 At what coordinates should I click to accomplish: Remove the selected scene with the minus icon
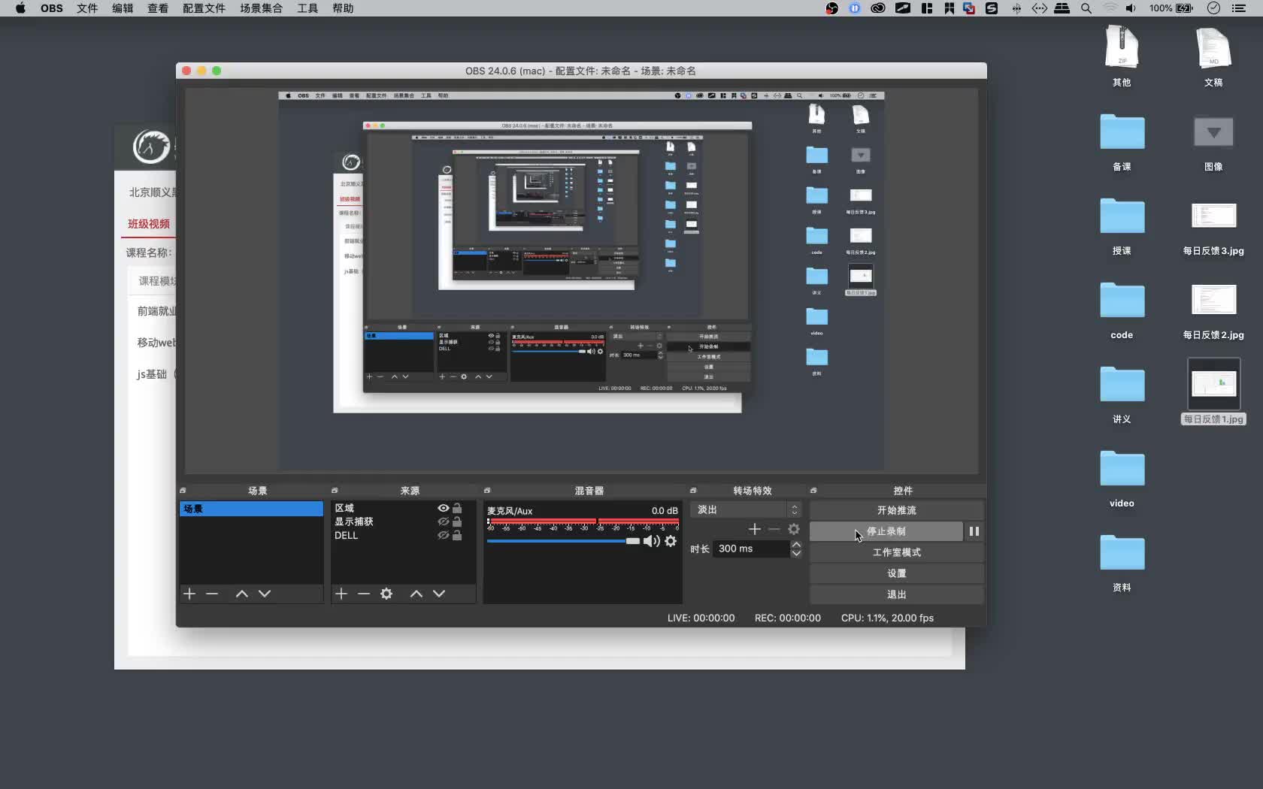[x=212, y=594]
